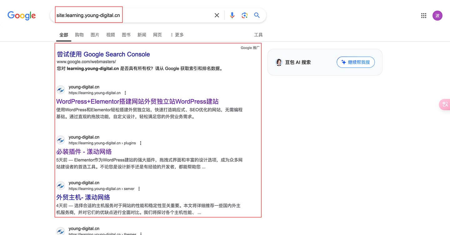Switch to 图书 tab
The height and width of the screenshot is (235, 450).
click(126, 35)
